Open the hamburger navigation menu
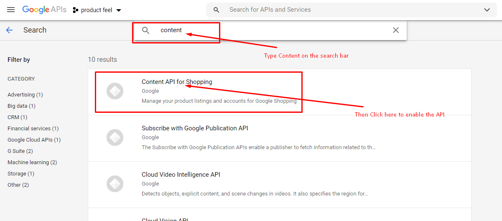502x221 pixels. click(11, 10)
